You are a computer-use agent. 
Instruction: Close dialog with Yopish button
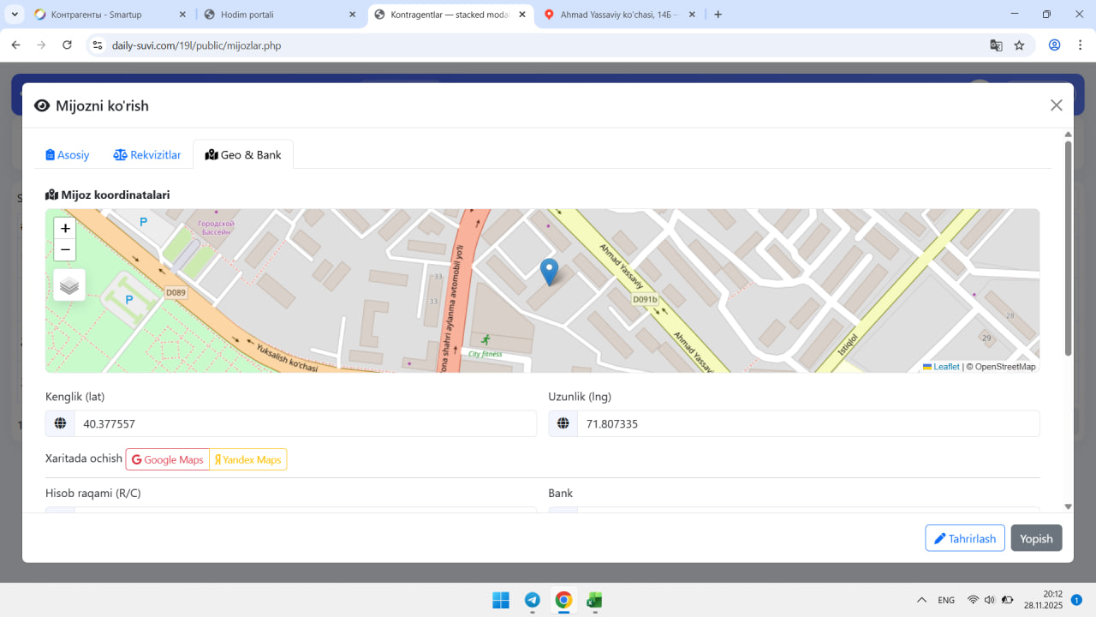[x=1036, y=538]
